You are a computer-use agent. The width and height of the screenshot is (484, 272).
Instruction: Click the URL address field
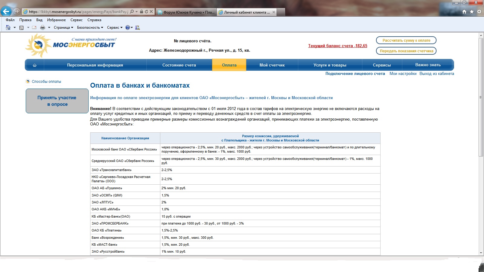pyautogui.click(x=78, y=12)
